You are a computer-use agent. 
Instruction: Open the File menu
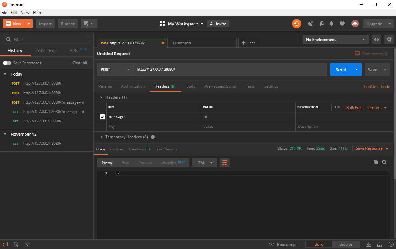tap(4, 13)
